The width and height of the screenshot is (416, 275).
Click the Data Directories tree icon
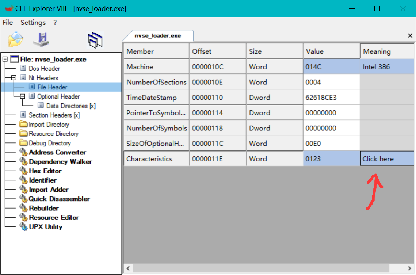pyautogui.click(x=41, y=105)
